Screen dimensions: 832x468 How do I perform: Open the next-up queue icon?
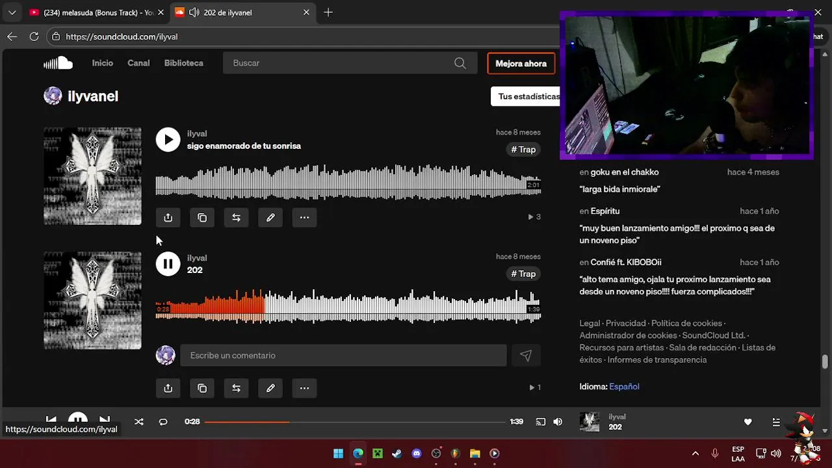(x=775, y=422)
